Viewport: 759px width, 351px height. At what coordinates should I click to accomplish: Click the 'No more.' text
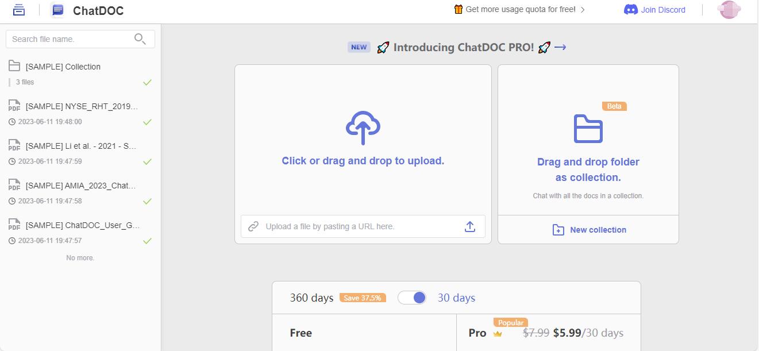(x=80, y=258)
